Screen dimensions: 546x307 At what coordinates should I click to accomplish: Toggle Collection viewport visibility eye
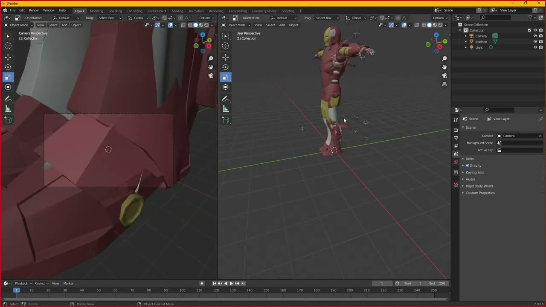pyautogui.click(x=535, y=30)
